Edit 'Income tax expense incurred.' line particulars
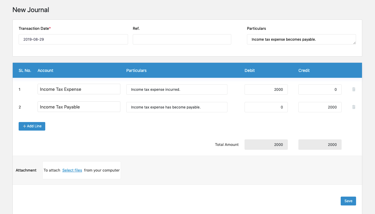The height and width of the screenshot is (214, 375). [x=177, y=90]
